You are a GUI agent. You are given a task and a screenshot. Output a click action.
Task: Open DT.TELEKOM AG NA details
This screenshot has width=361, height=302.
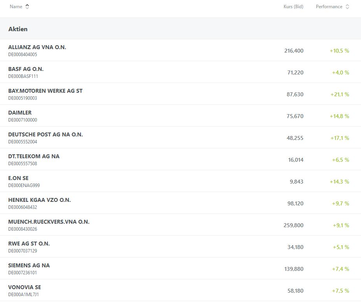tap(34, 156)
